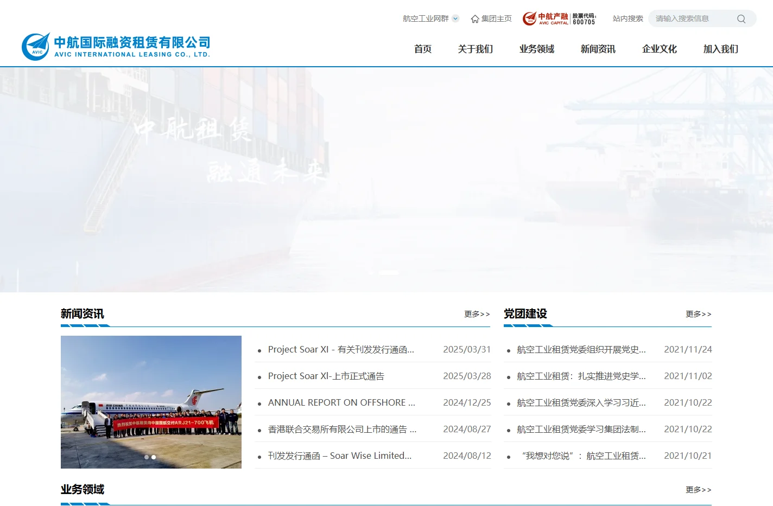This screenshot has width=773, height=506.
Task: Click date 2024/08/12 in news list
Action: click(x=467, y=456)
